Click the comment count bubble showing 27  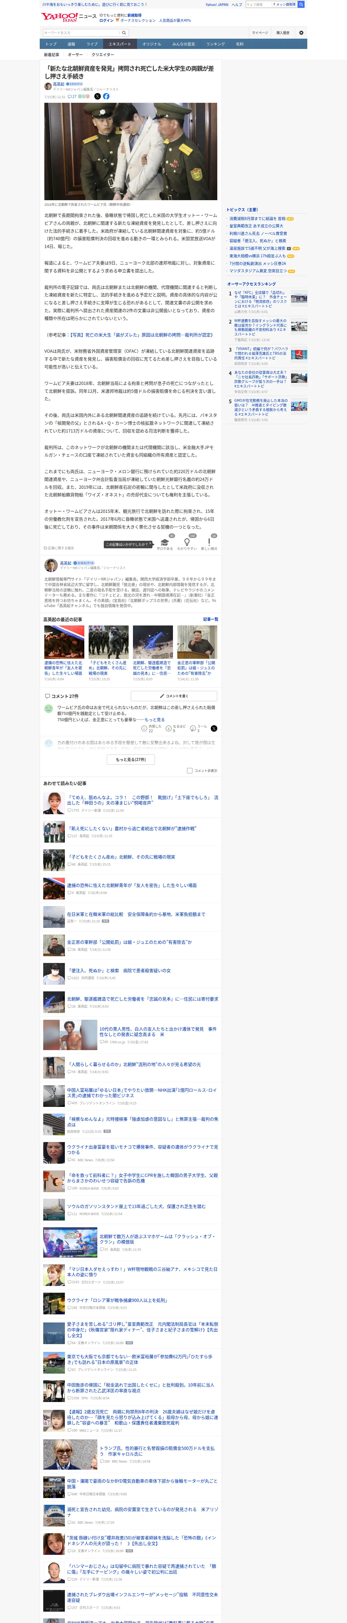[x=72, y=96]
